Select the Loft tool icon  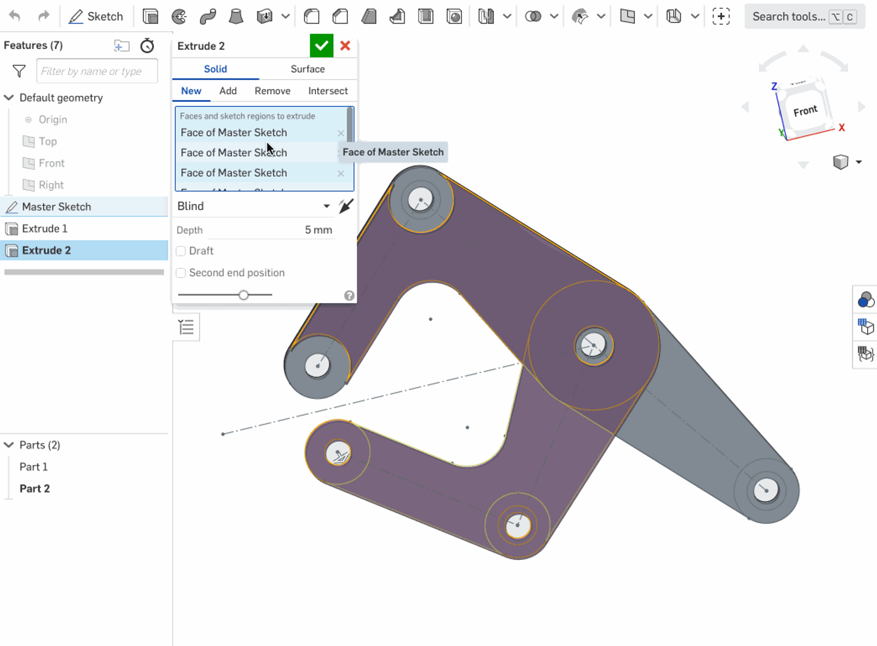pyautogui.click(x=236, y=16)
